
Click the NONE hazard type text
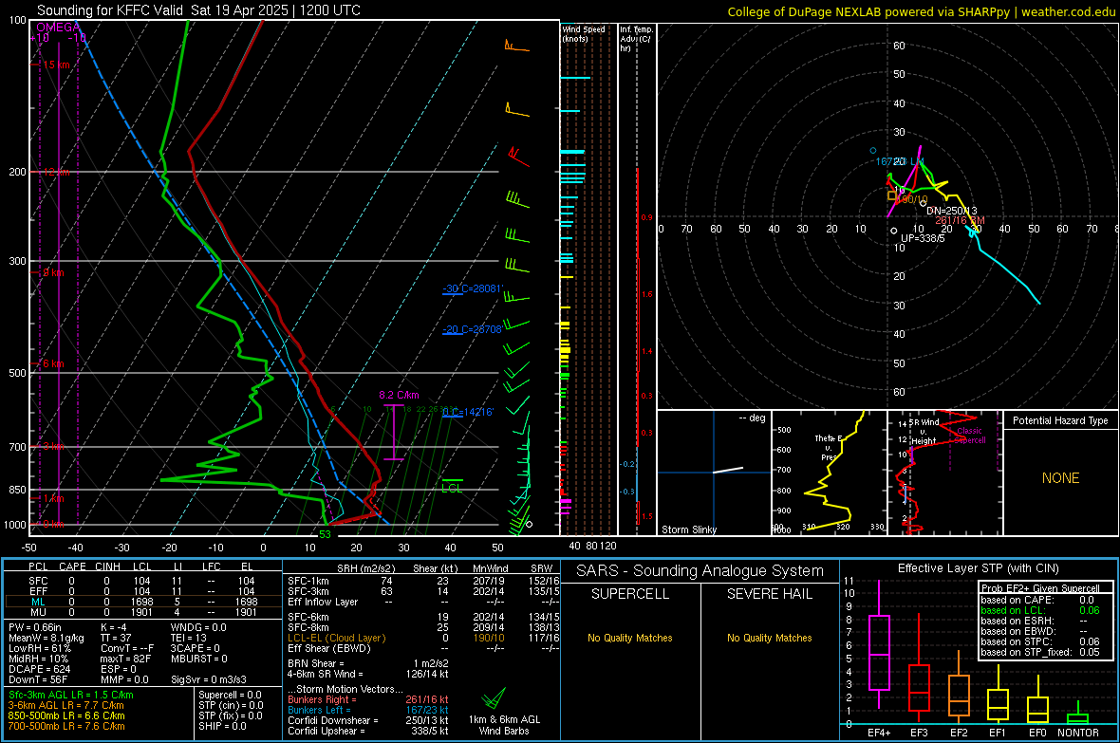coord(1060,478)
